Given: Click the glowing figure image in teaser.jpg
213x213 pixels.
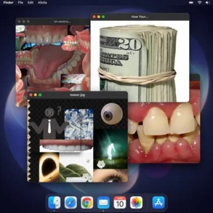Looking at the screenshot, I should pyautogui.click(x=111, y=149).
